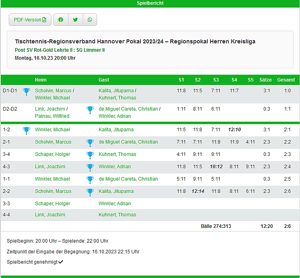Viewport: 300px width, 278px height.
Task: Click the Facebook share icon
Action: pyautogui.click(x=60, y=20)
